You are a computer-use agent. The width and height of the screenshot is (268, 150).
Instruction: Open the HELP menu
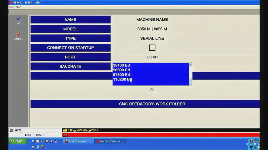[x=18, y=7]
